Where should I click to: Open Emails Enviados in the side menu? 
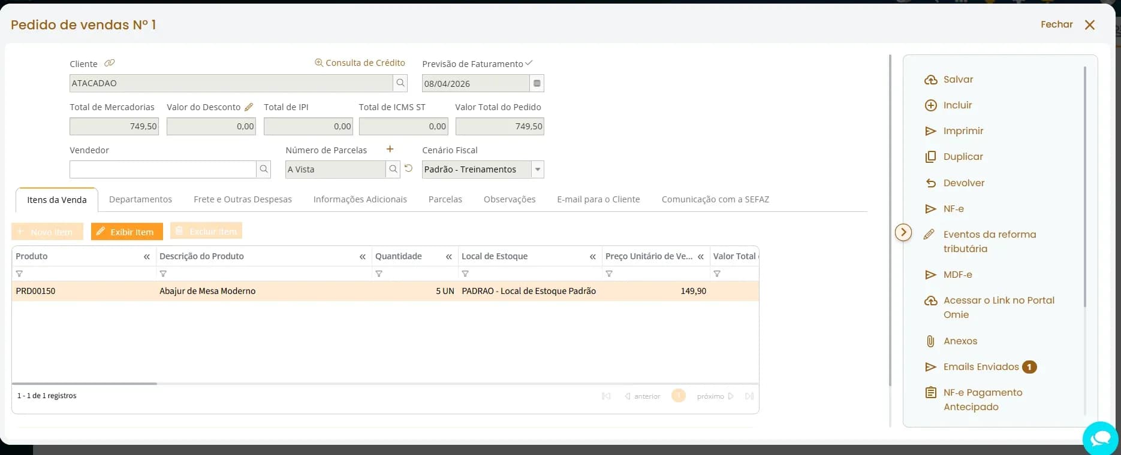coord(980,367)
